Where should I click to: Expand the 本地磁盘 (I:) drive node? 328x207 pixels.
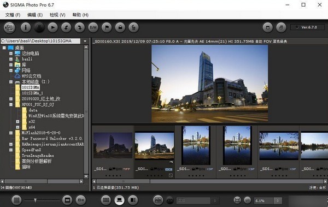[11, 82]
